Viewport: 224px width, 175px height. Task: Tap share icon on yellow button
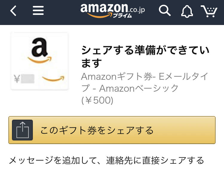pyautogui.click(x=22, y=130)
